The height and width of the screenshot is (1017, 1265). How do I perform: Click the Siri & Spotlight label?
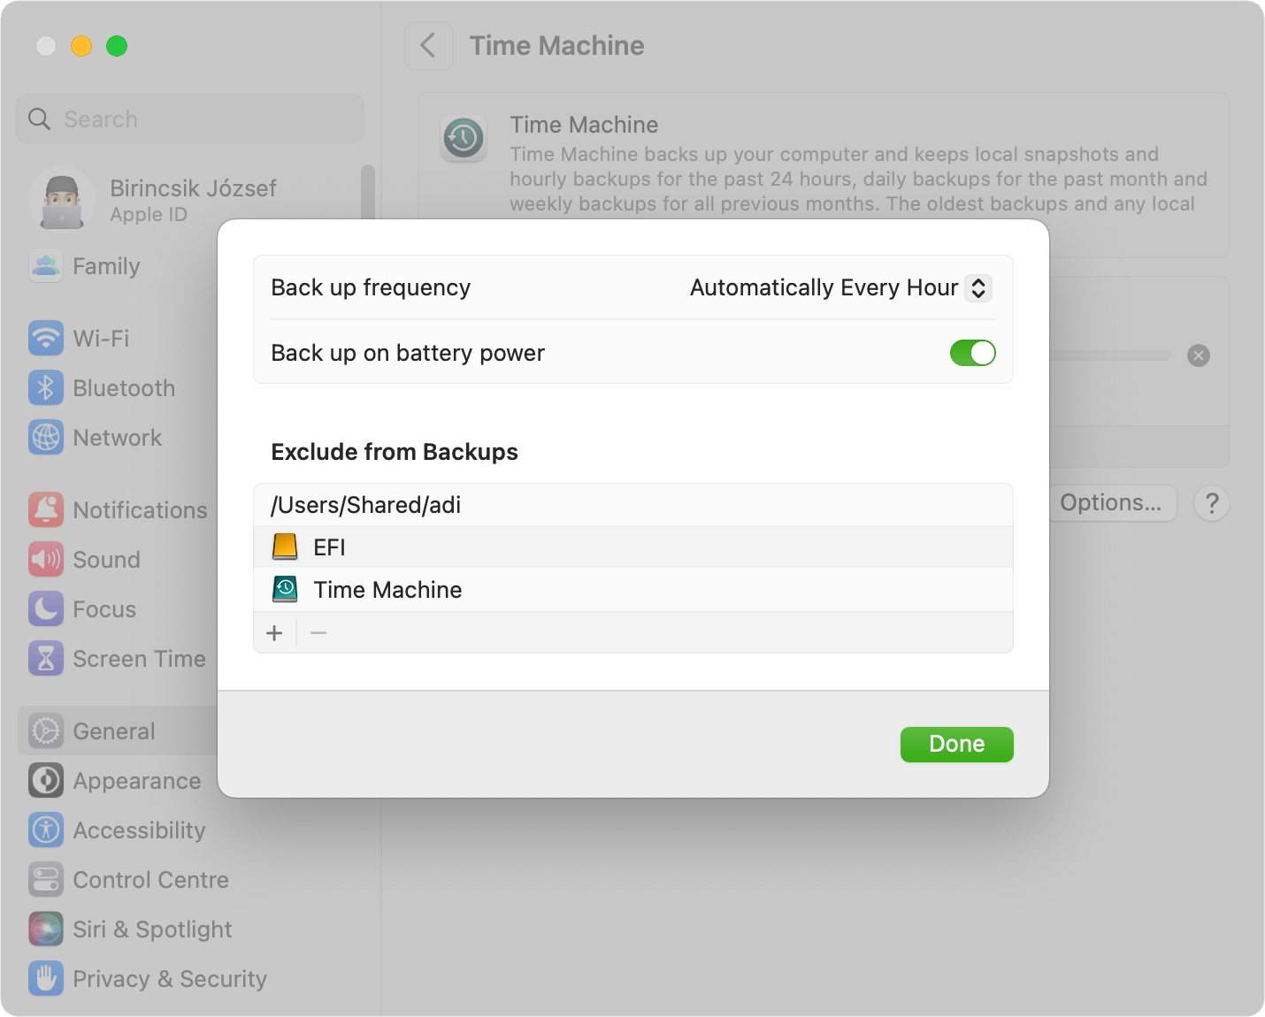152,929
